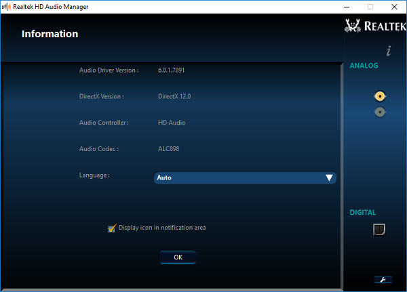Open the Auto language combo box

coord(245,178)
